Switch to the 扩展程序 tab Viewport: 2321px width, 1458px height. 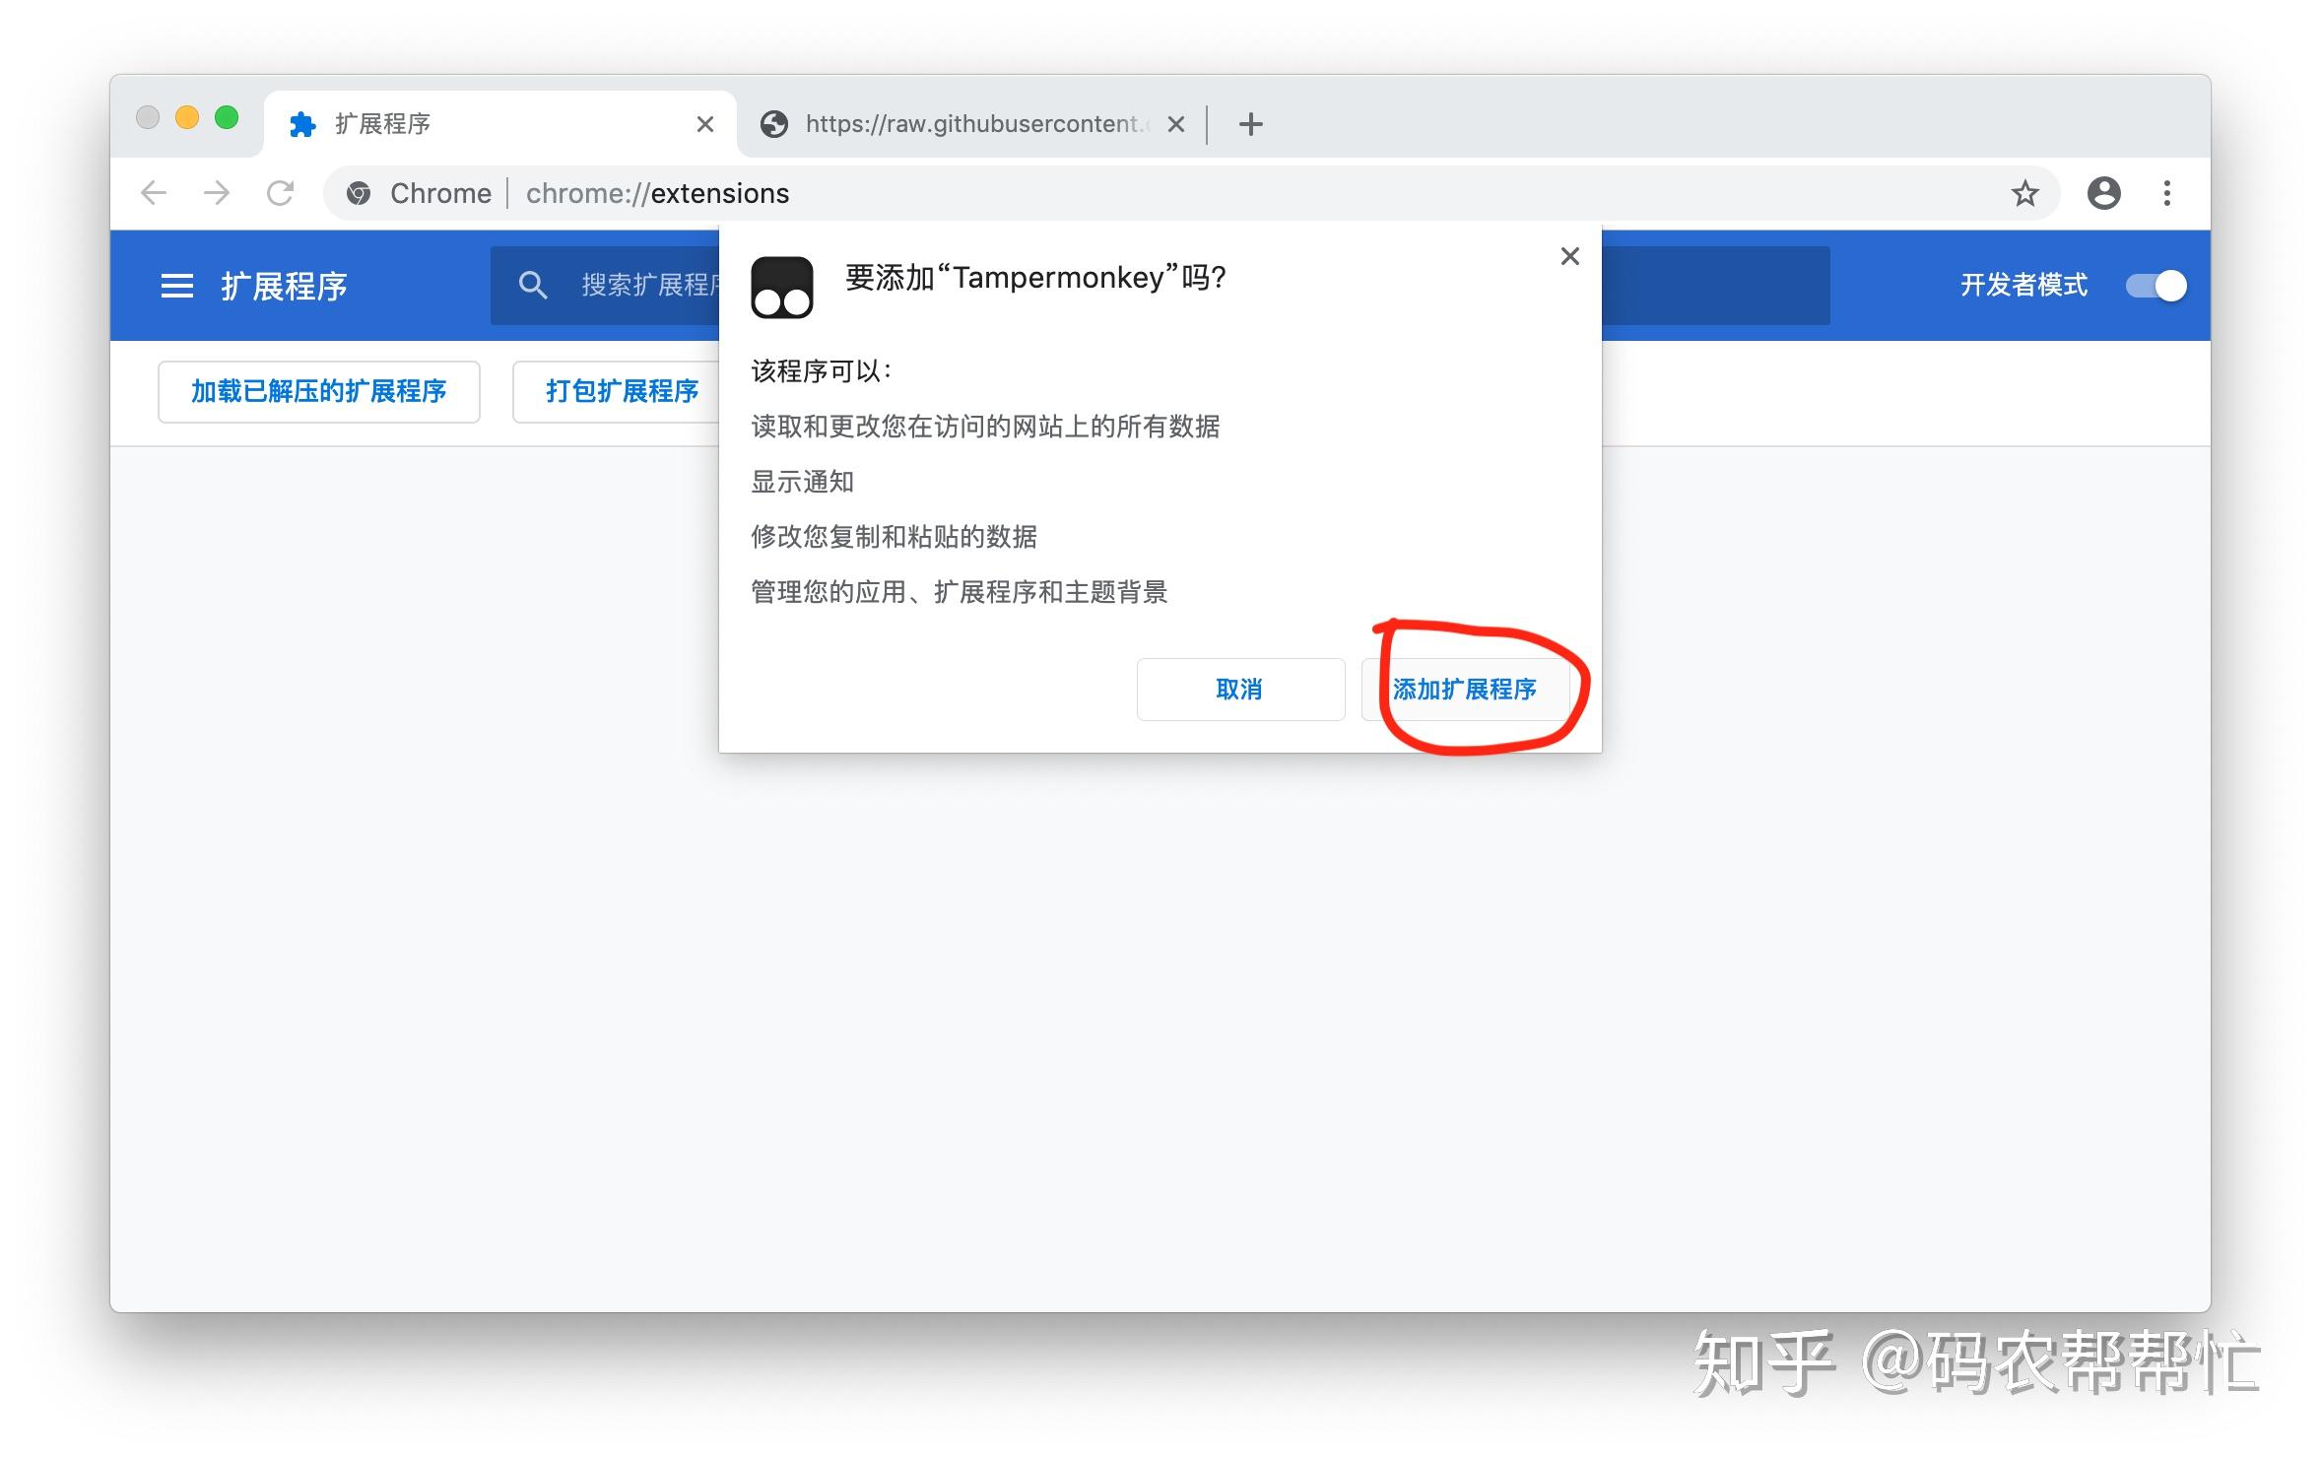[x=500, y=124]
